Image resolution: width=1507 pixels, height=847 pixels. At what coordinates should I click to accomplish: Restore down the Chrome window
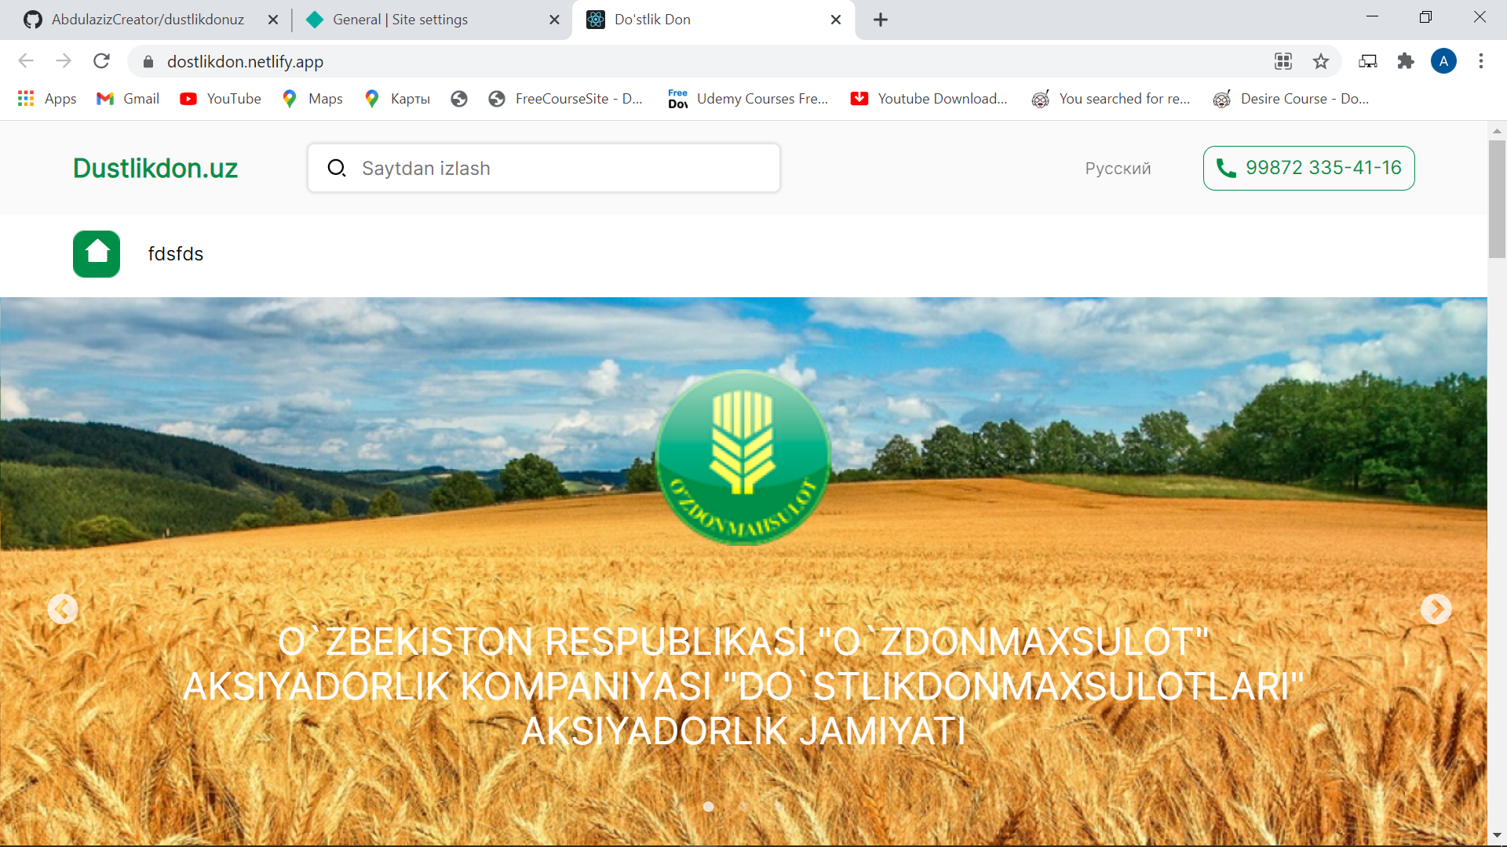1425,16
